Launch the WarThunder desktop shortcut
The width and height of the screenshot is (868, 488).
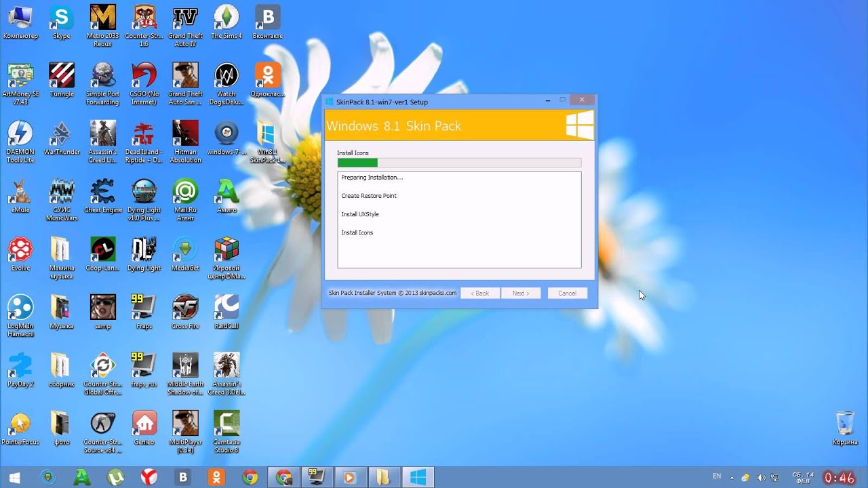tap(62, 138)
